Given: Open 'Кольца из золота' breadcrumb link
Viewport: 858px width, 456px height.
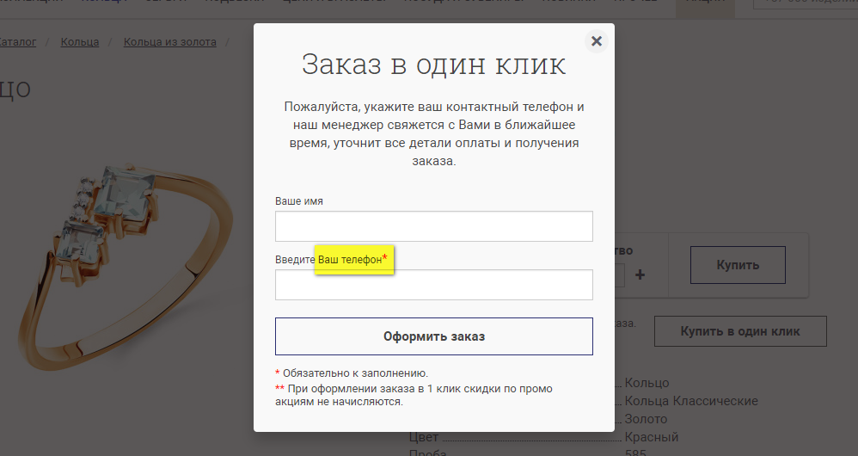Looking at the screenshot, I should pos(169,42).
